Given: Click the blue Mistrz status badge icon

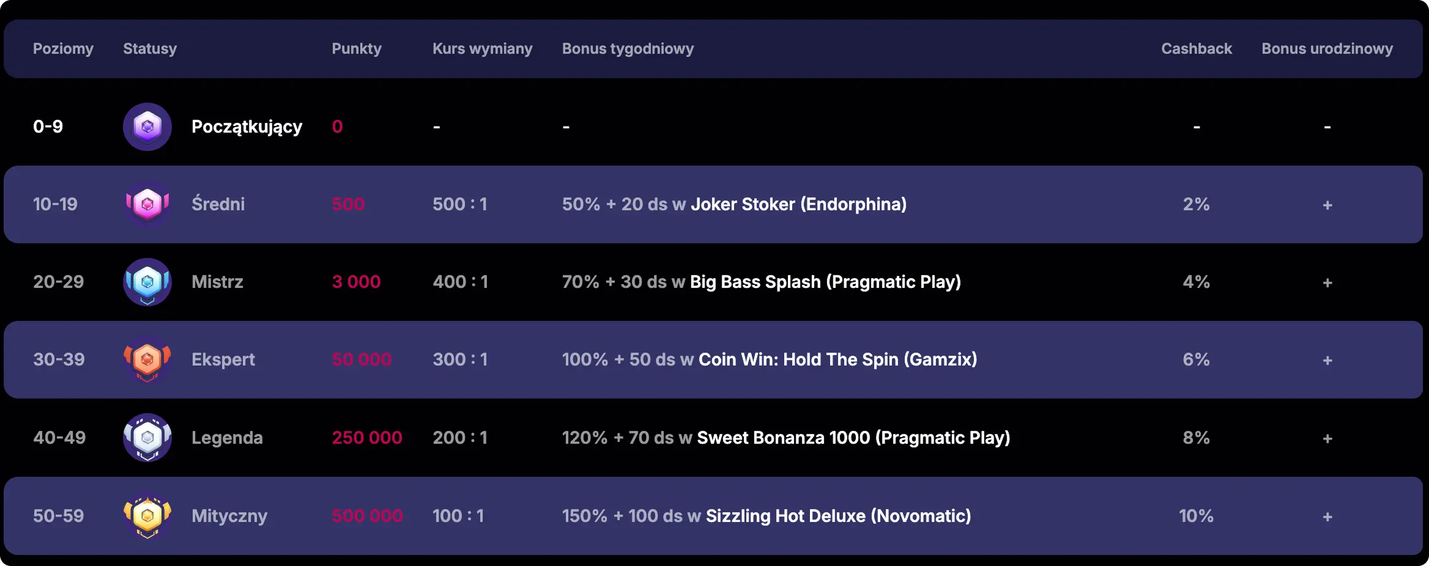Looking at the screenshot, I should [x=147, y=282].
